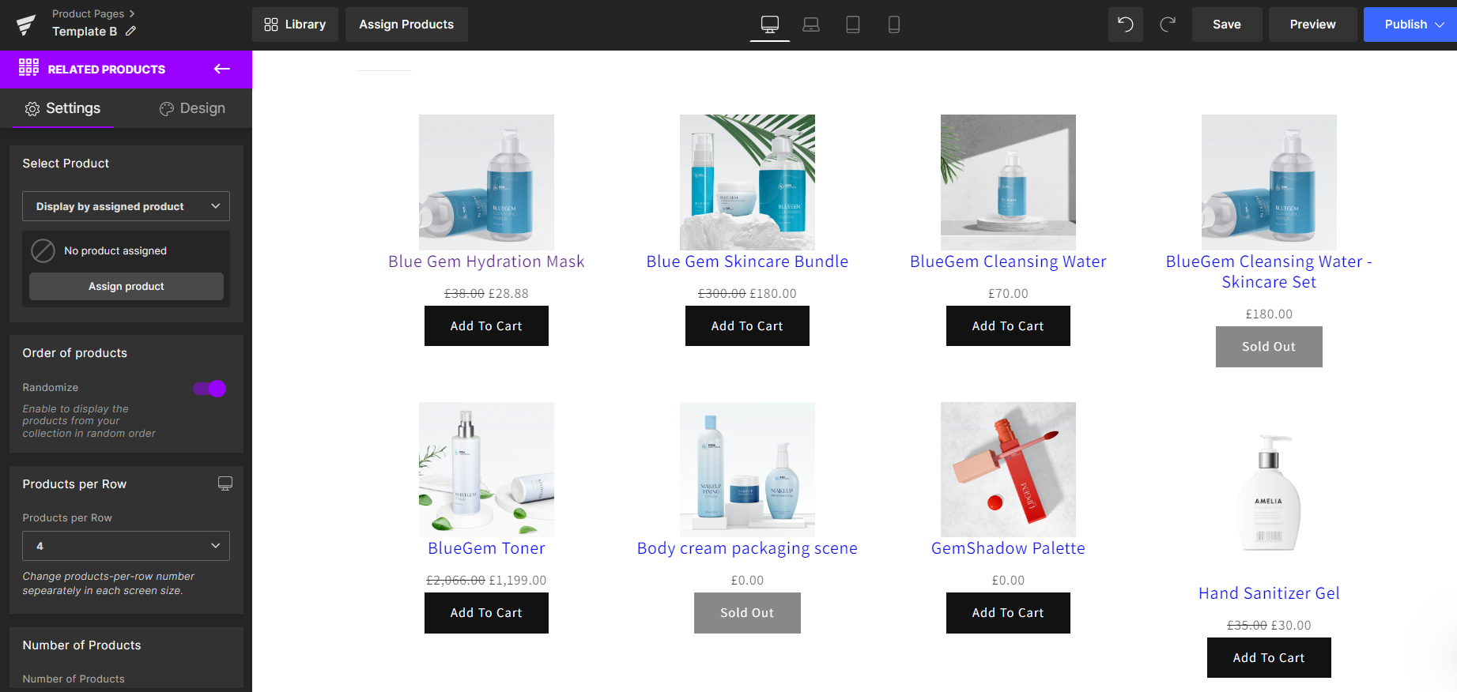This screenshot has width=1457, height=692.
Task: Add Blue Gem Skincare Bundle to cart
Action: click(747, 326)
